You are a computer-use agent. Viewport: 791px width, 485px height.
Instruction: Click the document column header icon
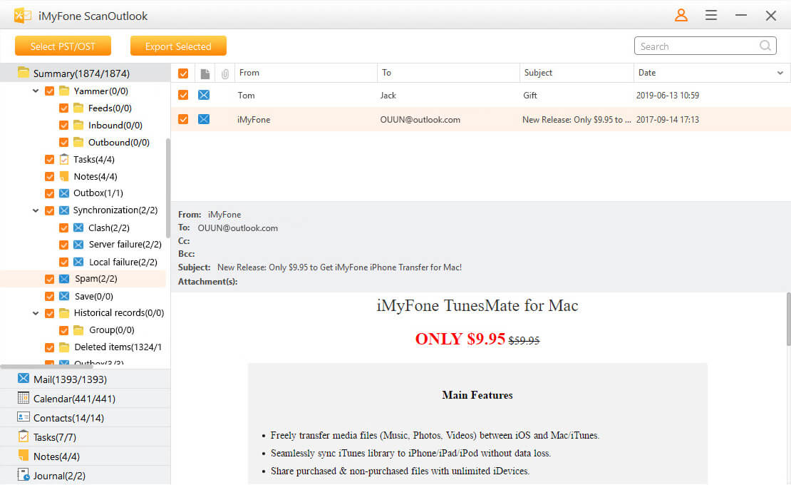pos(204,73)
